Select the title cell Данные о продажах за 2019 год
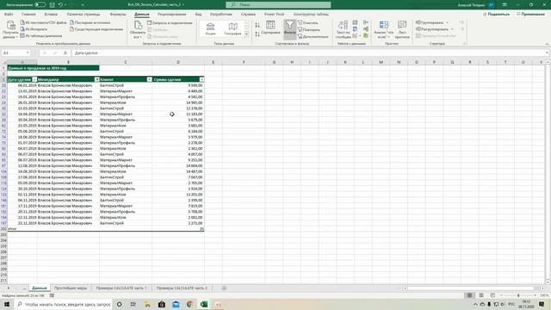Image resolution: width=551 pixels, height=310 pixels. click(53, 68)
